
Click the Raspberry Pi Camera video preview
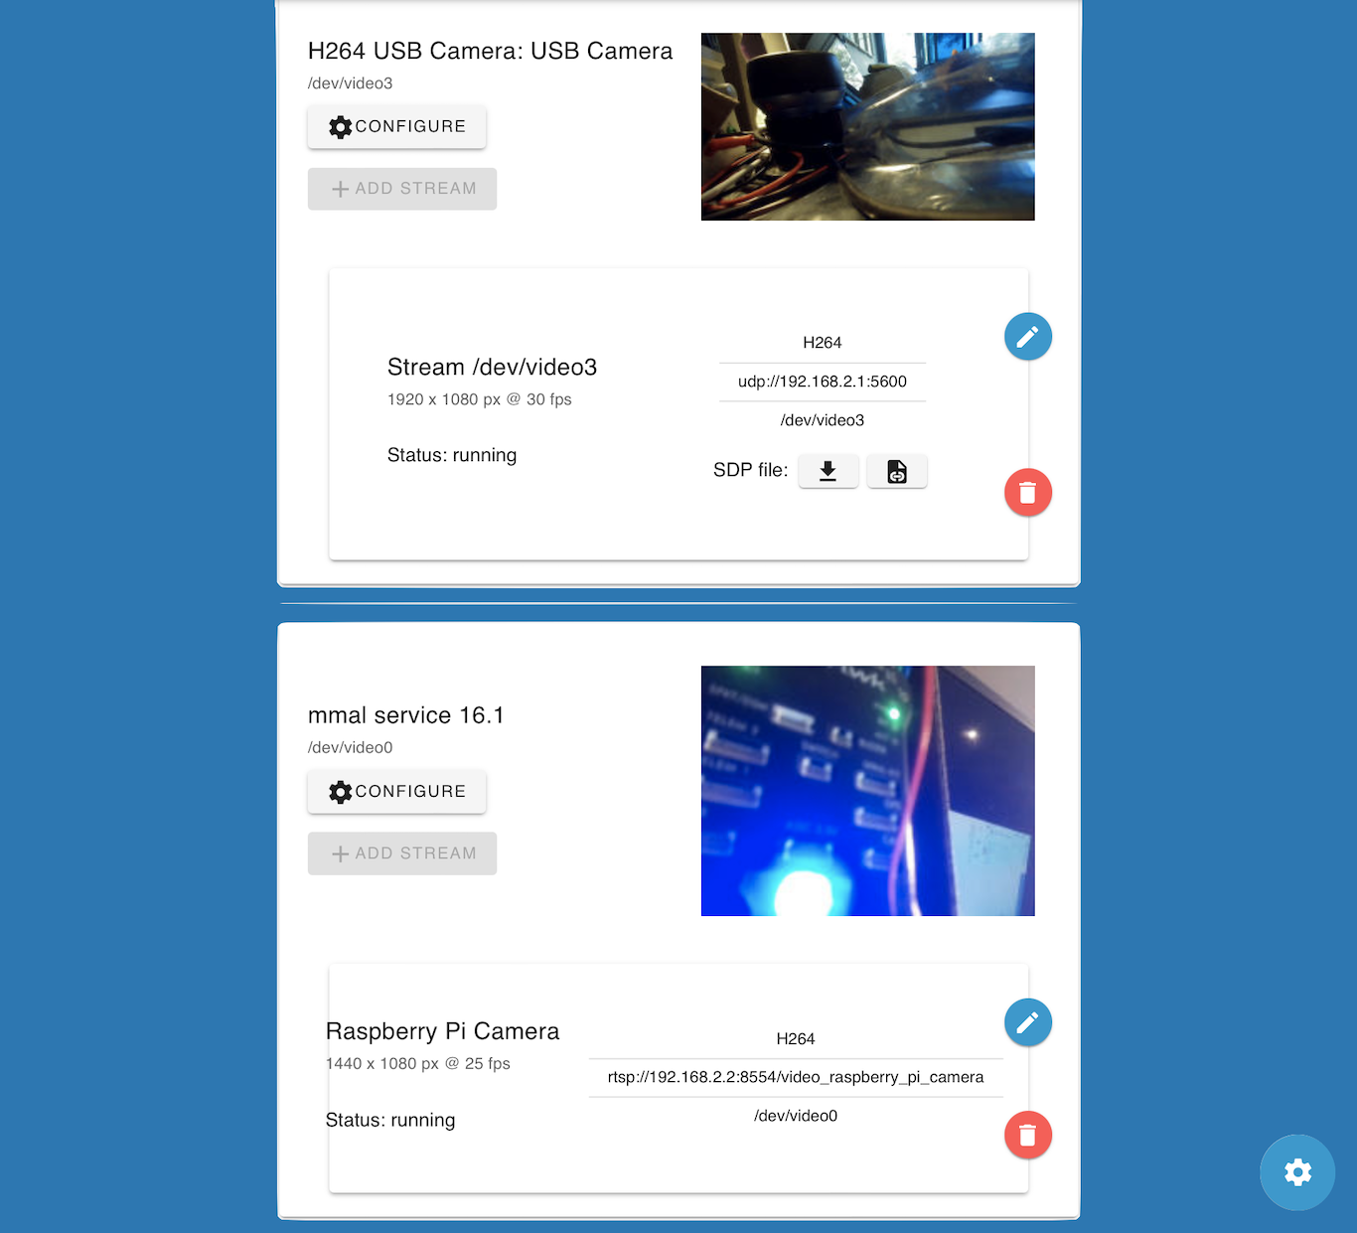pos(867,790)
